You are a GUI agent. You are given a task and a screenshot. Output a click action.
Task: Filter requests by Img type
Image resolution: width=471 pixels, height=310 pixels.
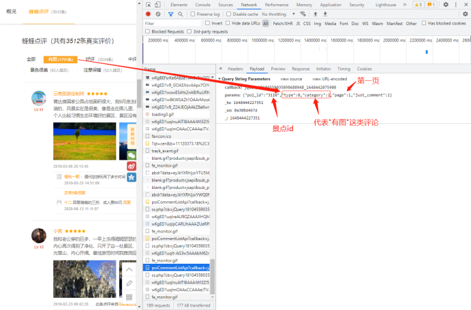[318, 23]
